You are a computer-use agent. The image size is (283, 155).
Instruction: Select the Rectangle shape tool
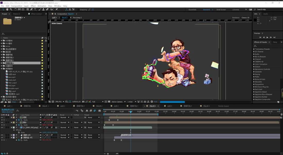pyautogui.click(x=28, y=9)
